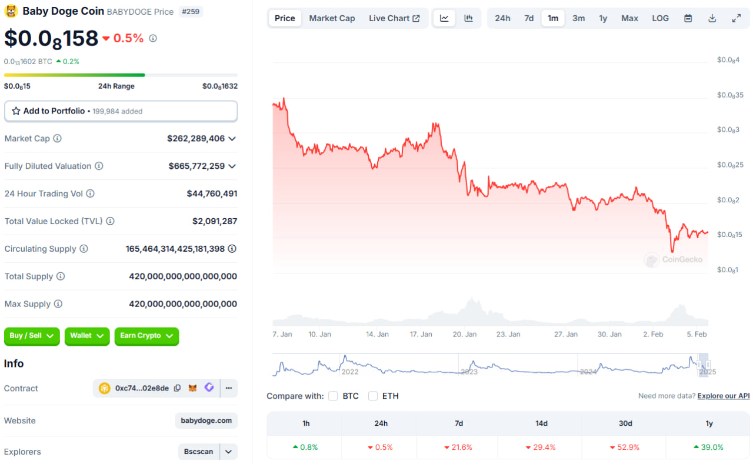Open Earn Crypto dropdown
753x464 pixels.
146,336
